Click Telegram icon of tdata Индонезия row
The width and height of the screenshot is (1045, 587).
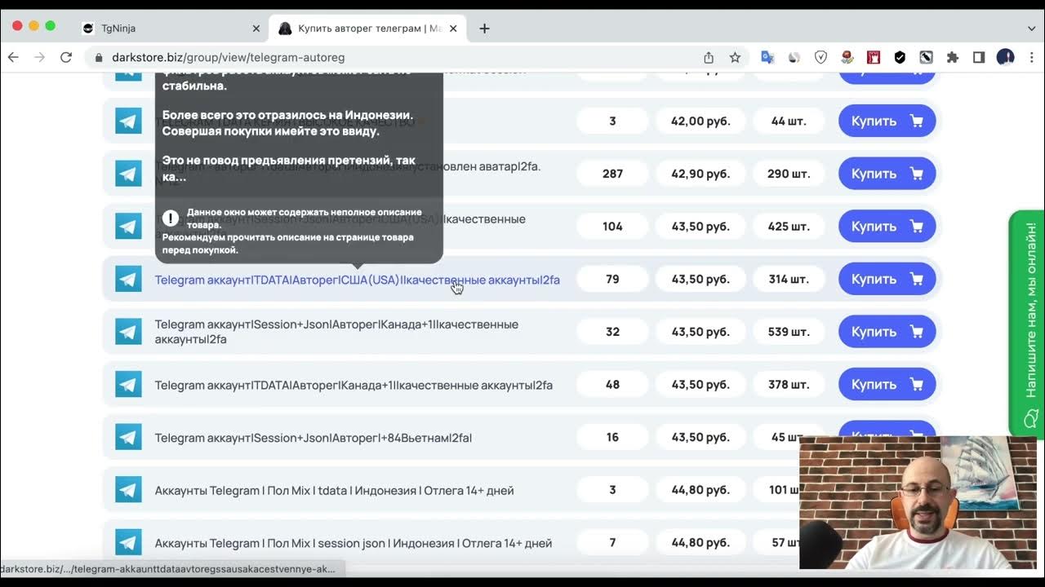128,490
